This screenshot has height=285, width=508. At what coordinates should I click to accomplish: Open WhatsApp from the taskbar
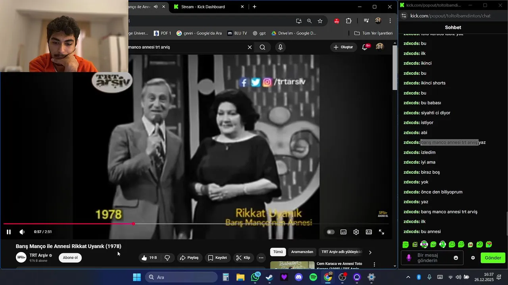coord(255,277)
